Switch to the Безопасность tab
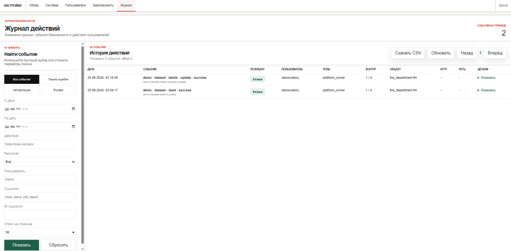The width and height of the screenshot is (511, 251). [x=103, y=5]
